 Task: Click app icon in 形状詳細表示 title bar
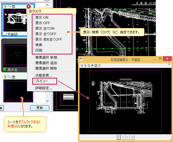point(81,59)
